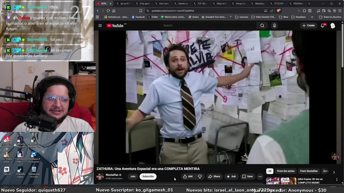Open browser extensions puzzle icon
The width and height of the screenshot is (344, 193).
point(304,11)
